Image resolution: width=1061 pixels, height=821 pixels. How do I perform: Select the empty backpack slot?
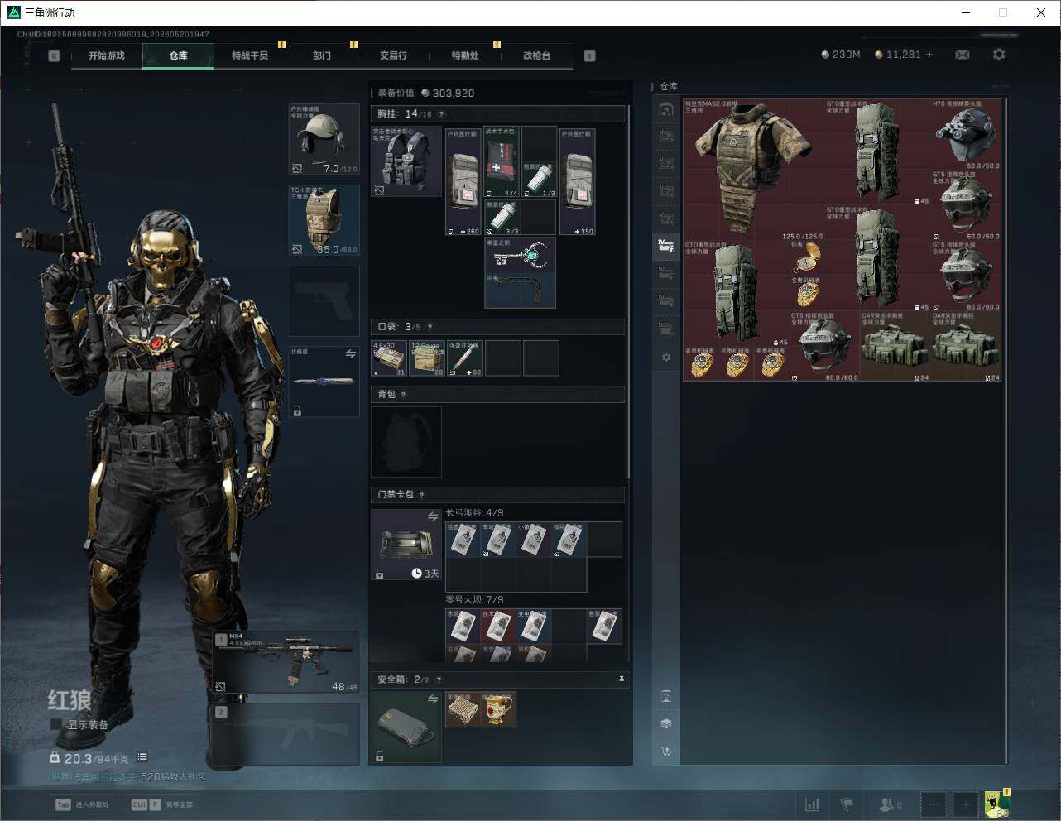pyautogui.click(x=406, y=442)
